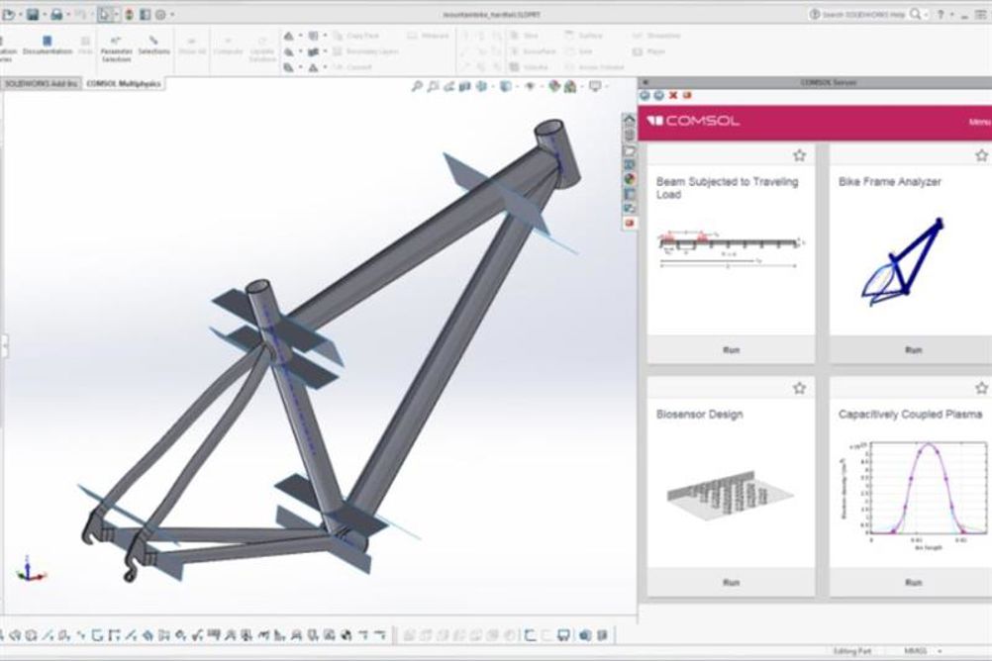Click Zoom to Fit magnifier in view toolbar
992x661 pixels.
pyautogui.click(x=417, y=86)
